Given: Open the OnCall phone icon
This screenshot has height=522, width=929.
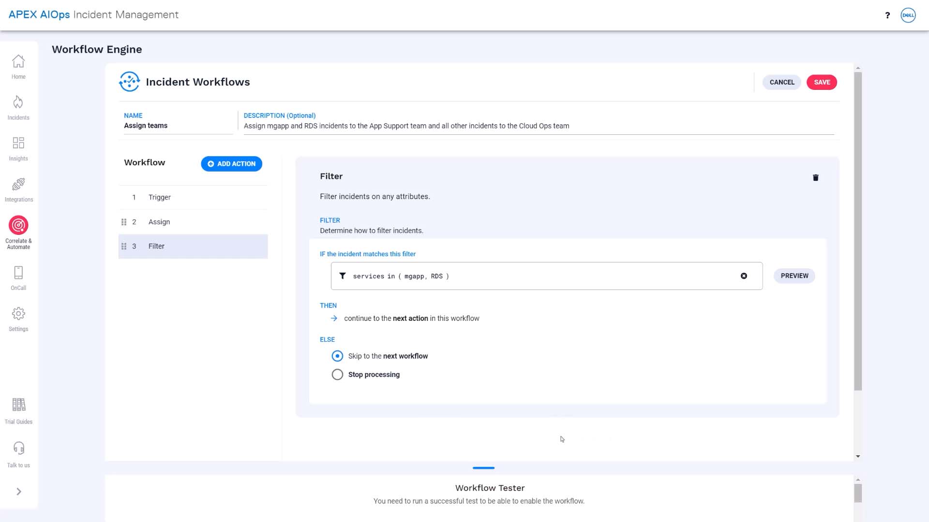Looking at the screenshot, I should 18,273.
